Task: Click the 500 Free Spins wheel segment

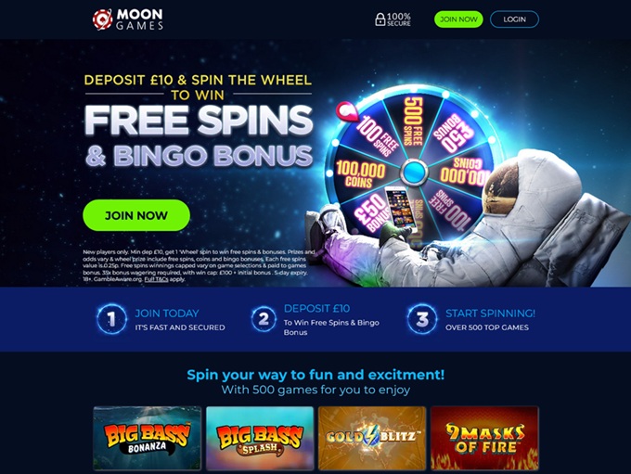Action: (413, 122)
